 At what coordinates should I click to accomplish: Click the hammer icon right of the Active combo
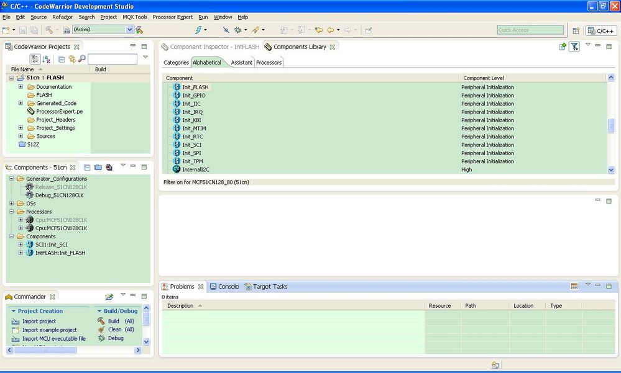(x=139, y=30)
